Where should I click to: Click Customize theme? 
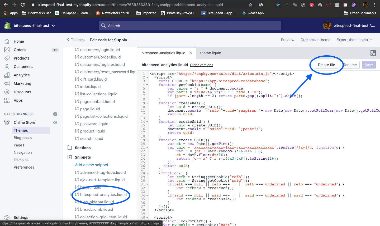coord(315,40)
